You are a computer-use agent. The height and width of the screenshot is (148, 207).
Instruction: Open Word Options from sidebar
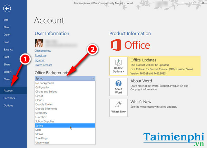tap(13, 105)
